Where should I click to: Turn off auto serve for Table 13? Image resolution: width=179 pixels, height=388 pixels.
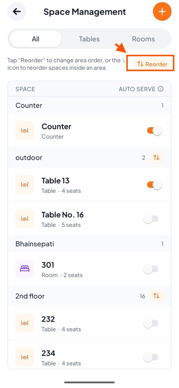point(154,185)
